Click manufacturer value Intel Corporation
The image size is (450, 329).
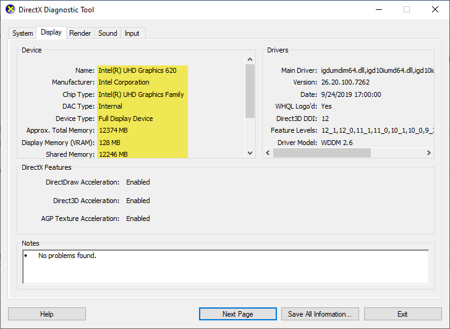click(x=124, y=82)
